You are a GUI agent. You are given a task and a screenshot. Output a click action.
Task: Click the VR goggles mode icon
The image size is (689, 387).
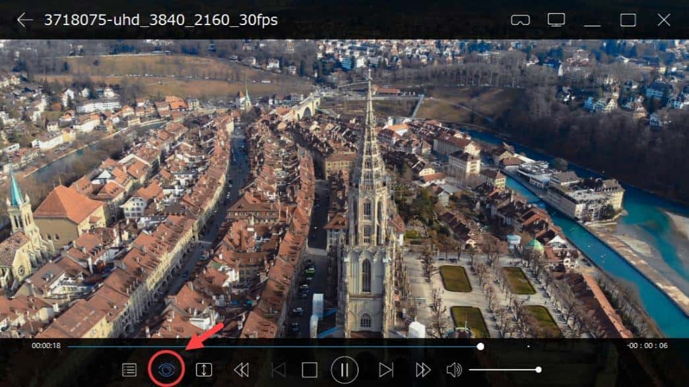click(521, 20)
